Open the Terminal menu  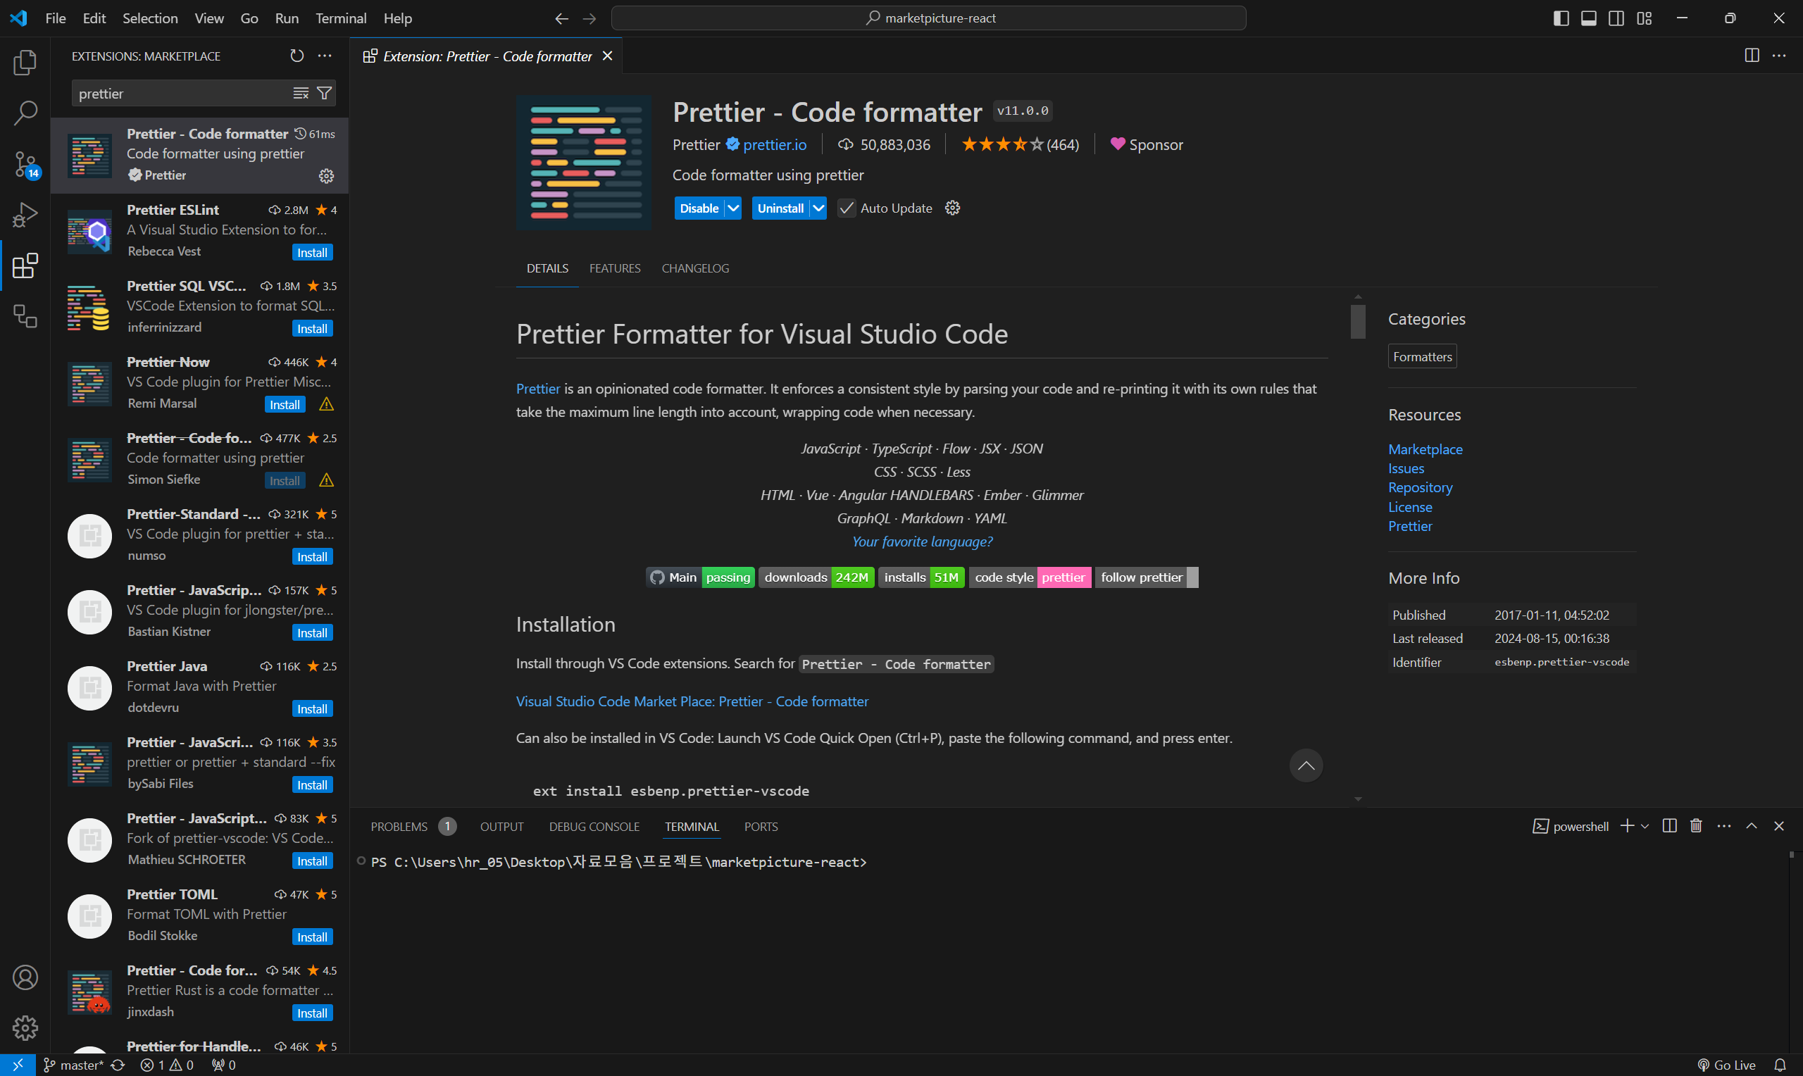(341, 18)
